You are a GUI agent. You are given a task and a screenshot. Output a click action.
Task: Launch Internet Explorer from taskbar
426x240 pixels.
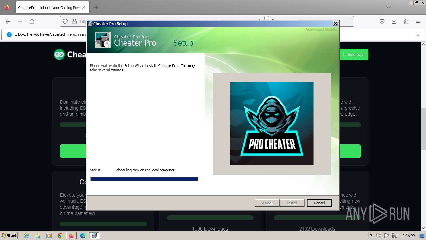click(x=26, y=236)
